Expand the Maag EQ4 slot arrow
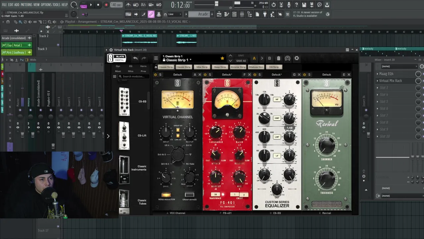The image size is (424, 239). point(377,74)
